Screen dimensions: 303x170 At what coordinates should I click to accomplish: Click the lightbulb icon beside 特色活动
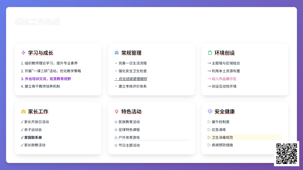coord(117,111)
